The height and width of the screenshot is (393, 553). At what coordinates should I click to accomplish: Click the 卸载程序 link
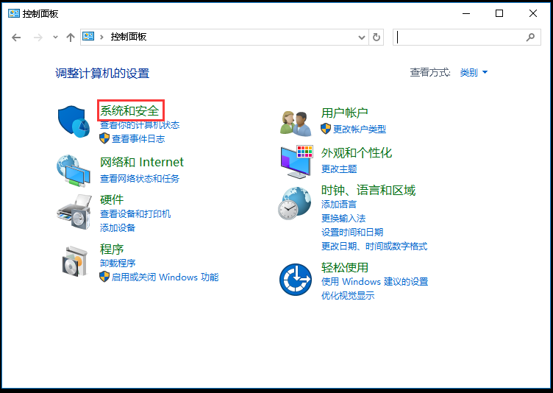click(118, 263)
